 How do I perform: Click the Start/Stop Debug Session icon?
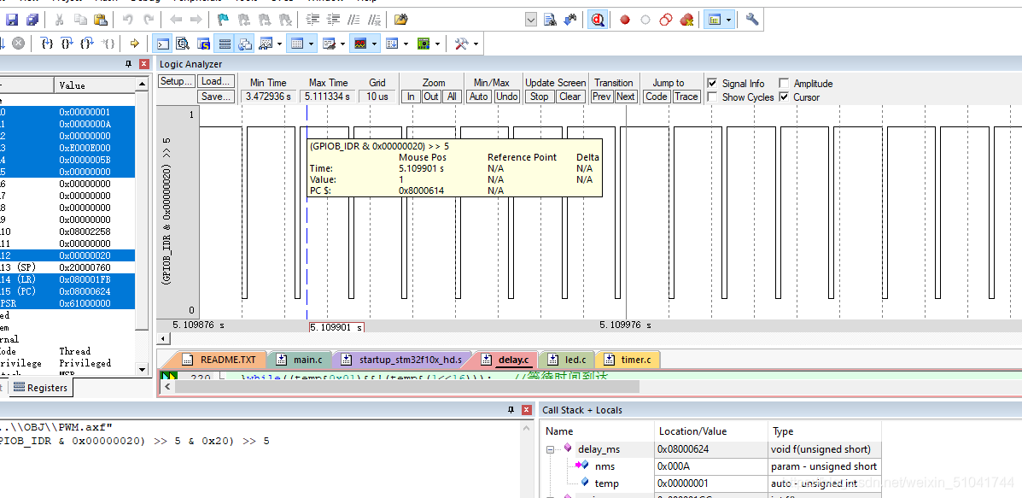(x=598, y=20)
